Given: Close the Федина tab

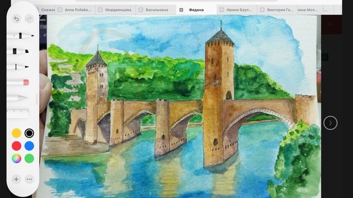Looking at the screenshot, I should tap(181, 10).
